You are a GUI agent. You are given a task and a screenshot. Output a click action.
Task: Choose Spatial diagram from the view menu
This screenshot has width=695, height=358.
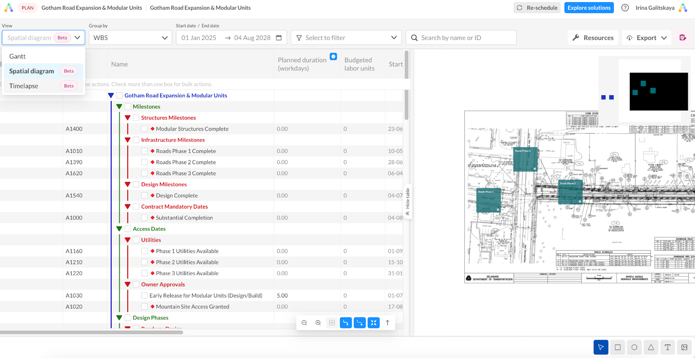coord(43,71)
